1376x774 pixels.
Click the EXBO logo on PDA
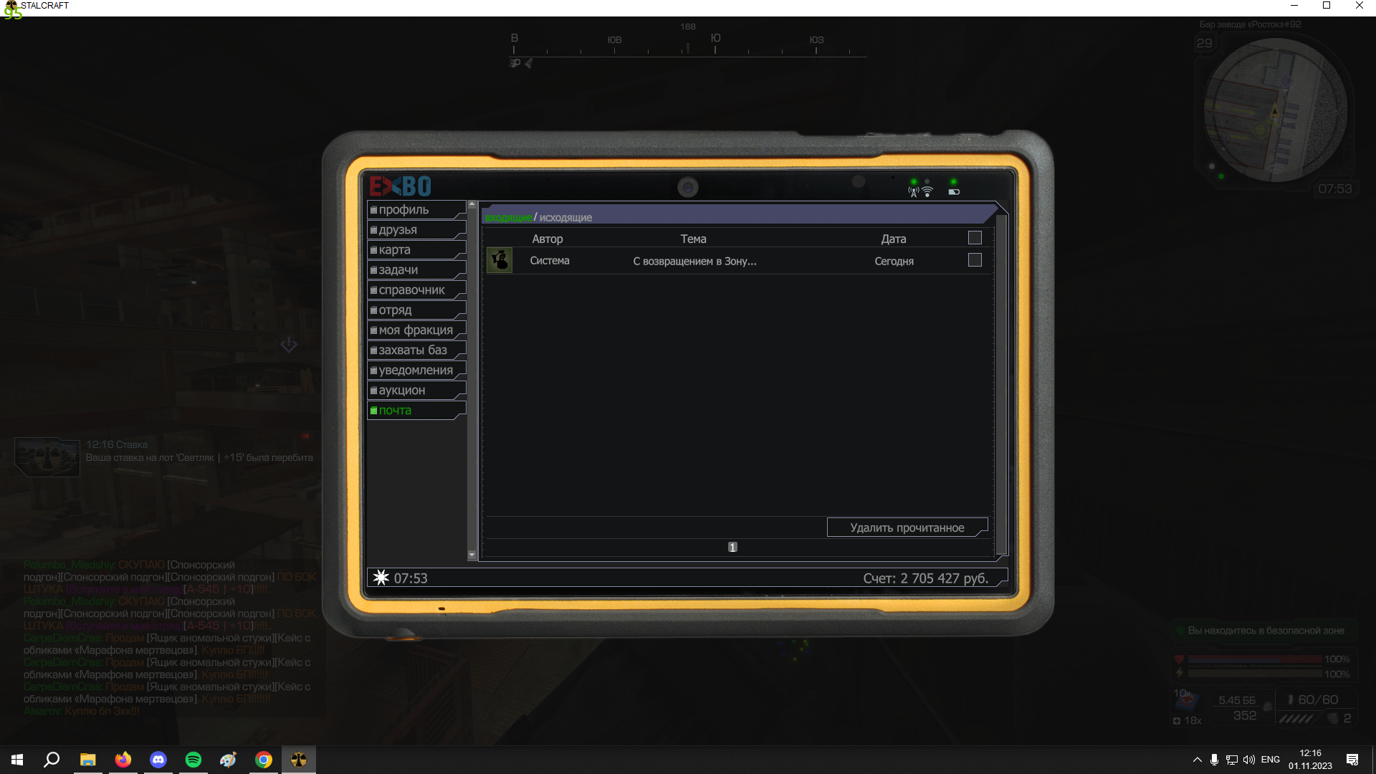(x=400, y=187)
